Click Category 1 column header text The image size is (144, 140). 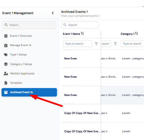pos(128,34)
